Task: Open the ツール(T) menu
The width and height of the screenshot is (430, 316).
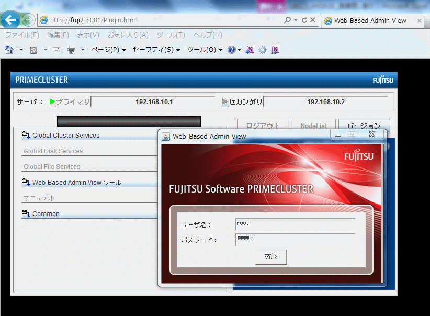Action: click(171, 35)
